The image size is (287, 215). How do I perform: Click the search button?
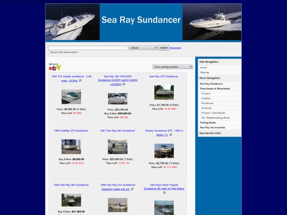click(x=164, y=48)
